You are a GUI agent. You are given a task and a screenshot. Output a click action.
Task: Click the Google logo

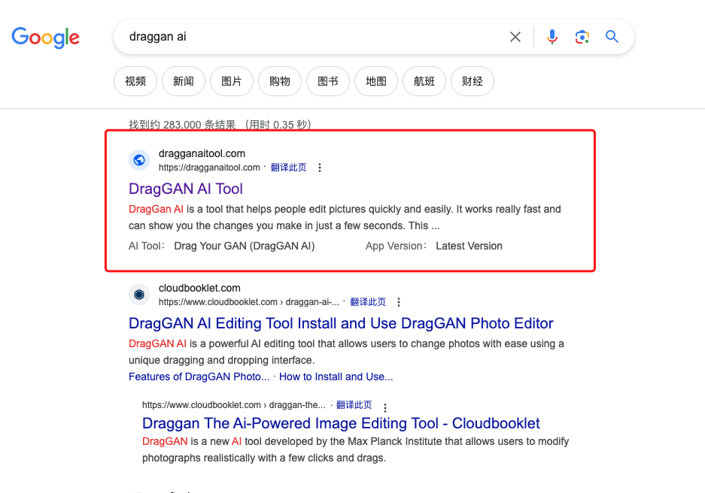[x=45, y=38]
